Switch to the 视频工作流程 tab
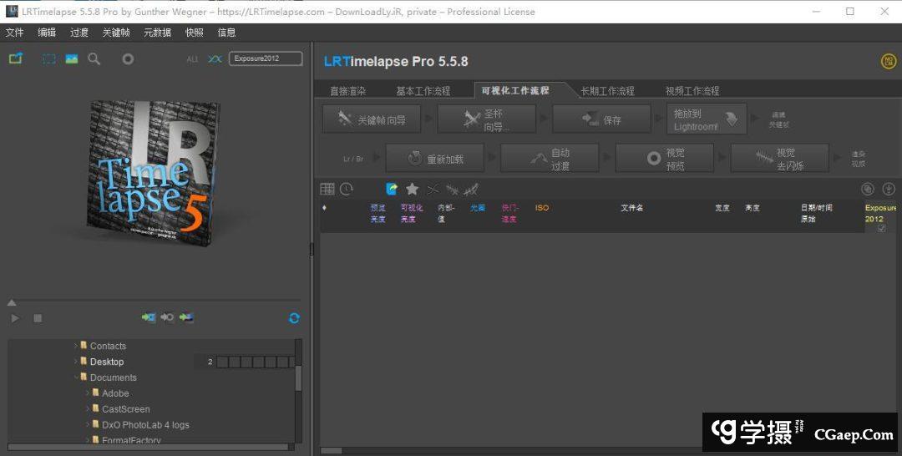 tap(692, 91)
